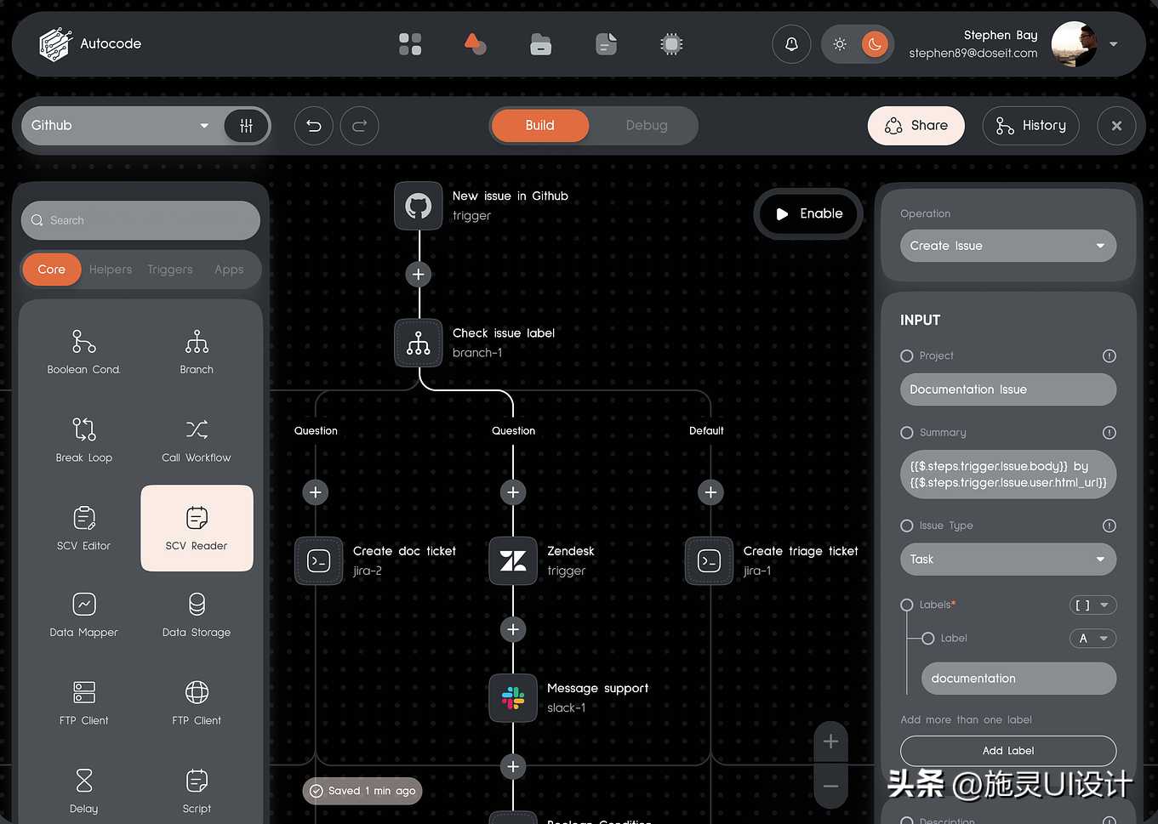
Task: Switch to Build mode
Action: 539,126
